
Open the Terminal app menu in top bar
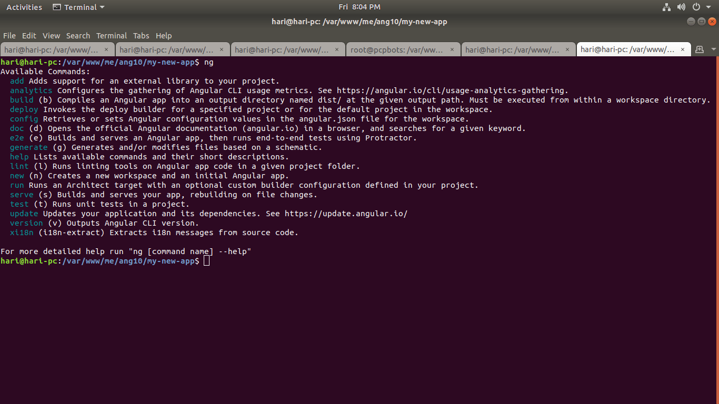click(79, 7)
